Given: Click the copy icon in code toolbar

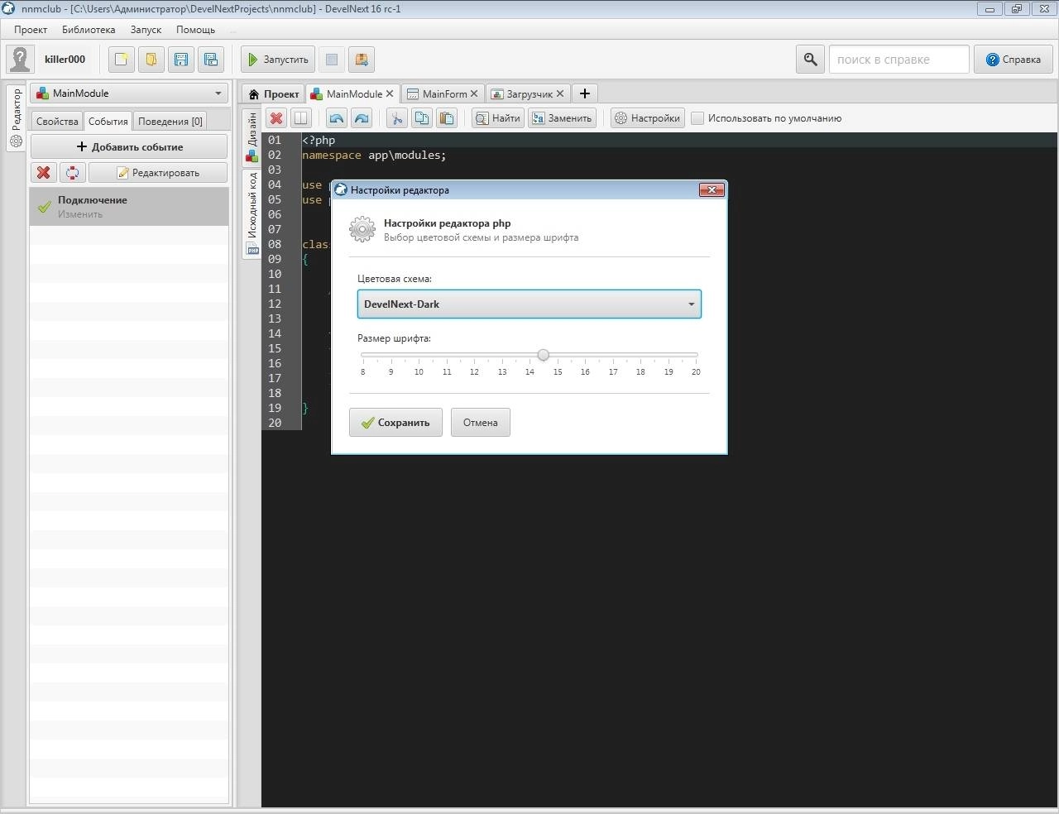Looking at the screenshot, I should (x=422, y=118).
